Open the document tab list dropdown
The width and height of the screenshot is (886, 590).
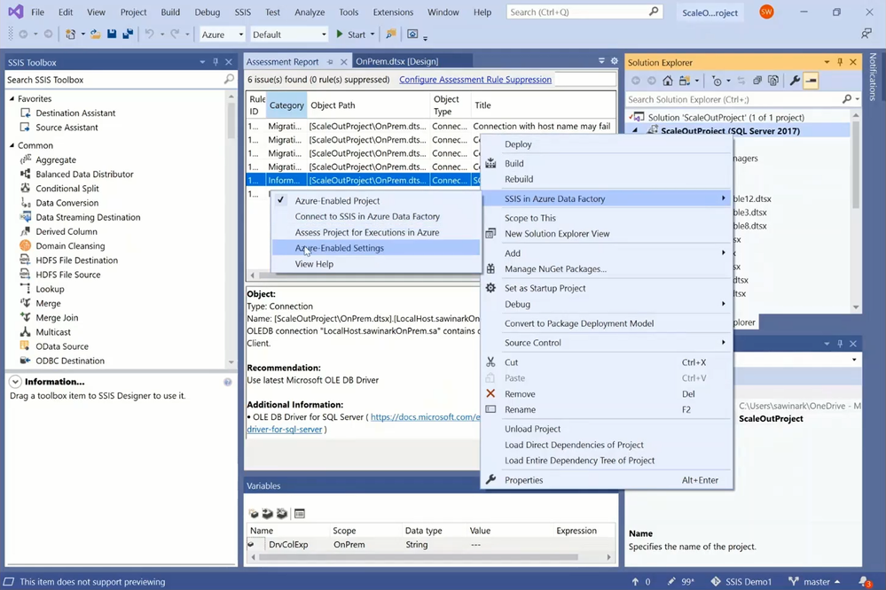pos(601,61)
